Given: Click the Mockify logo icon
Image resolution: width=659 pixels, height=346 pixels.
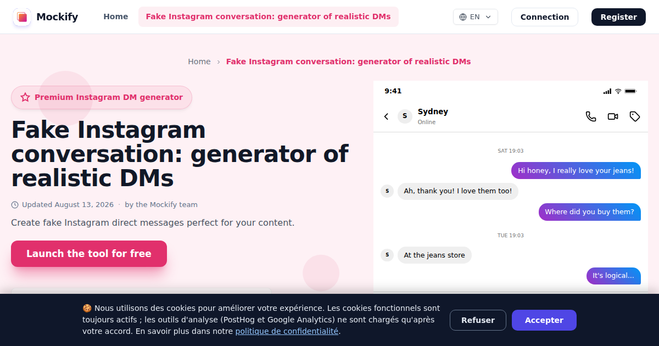Looking at the screenshot, I should click(22, 17).
